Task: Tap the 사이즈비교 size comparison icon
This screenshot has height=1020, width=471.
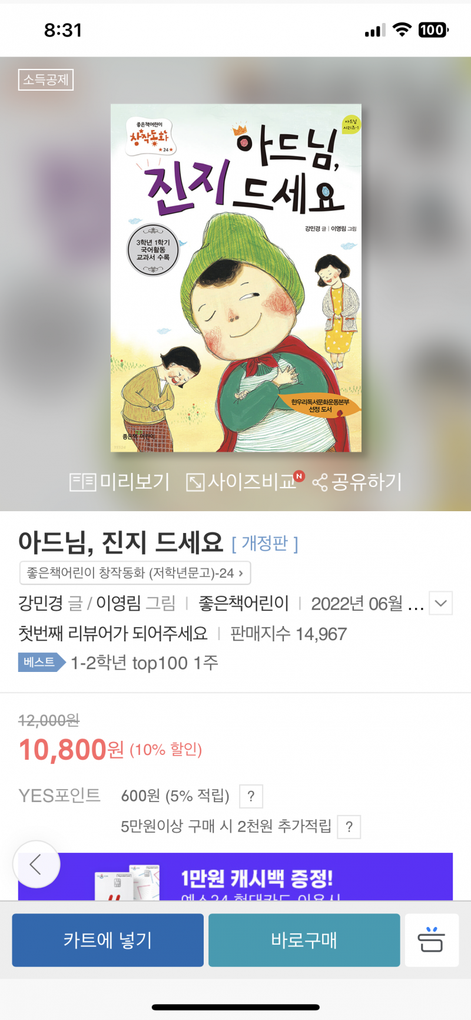Action: tap(245, 482)
